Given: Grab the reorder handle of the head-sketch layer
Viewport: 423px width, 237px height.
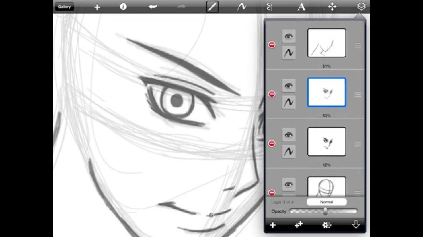Looking at the screenshot, I should (358, 193).
